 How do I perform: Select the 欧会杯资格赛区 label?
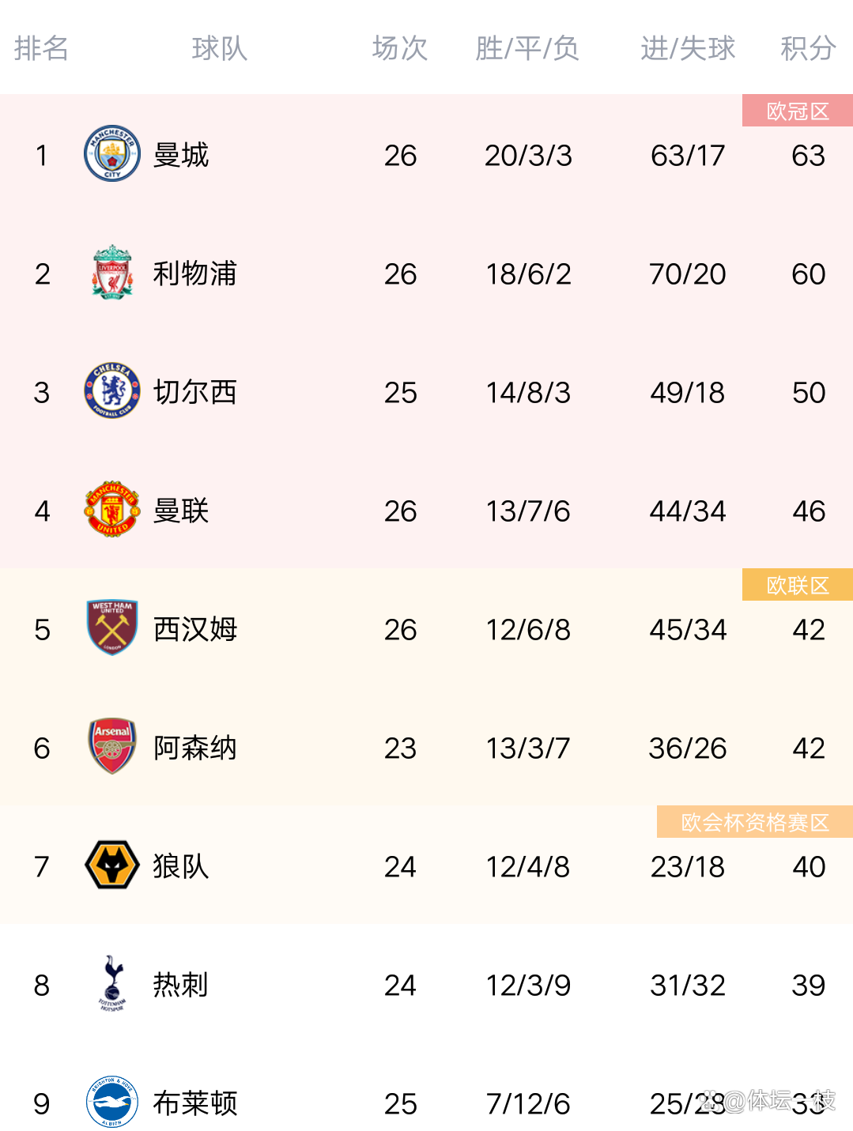coord(755,823)
